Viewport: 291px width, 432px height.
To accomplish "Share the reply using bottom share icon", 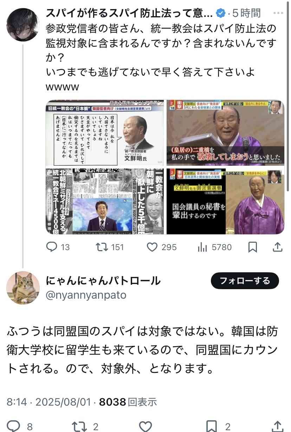I will click(x=278, y=427).
